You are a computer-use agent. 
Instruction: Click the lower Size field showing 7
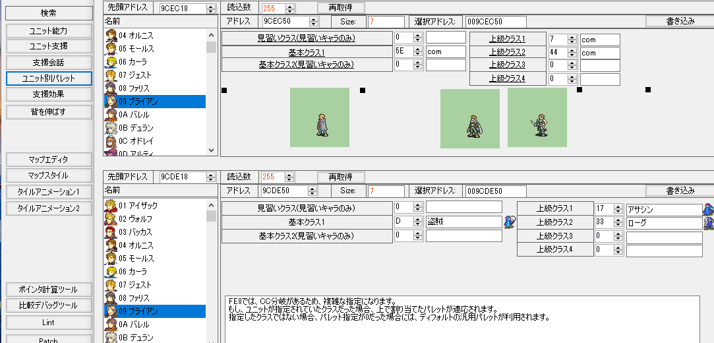click(x=386, y=191)
